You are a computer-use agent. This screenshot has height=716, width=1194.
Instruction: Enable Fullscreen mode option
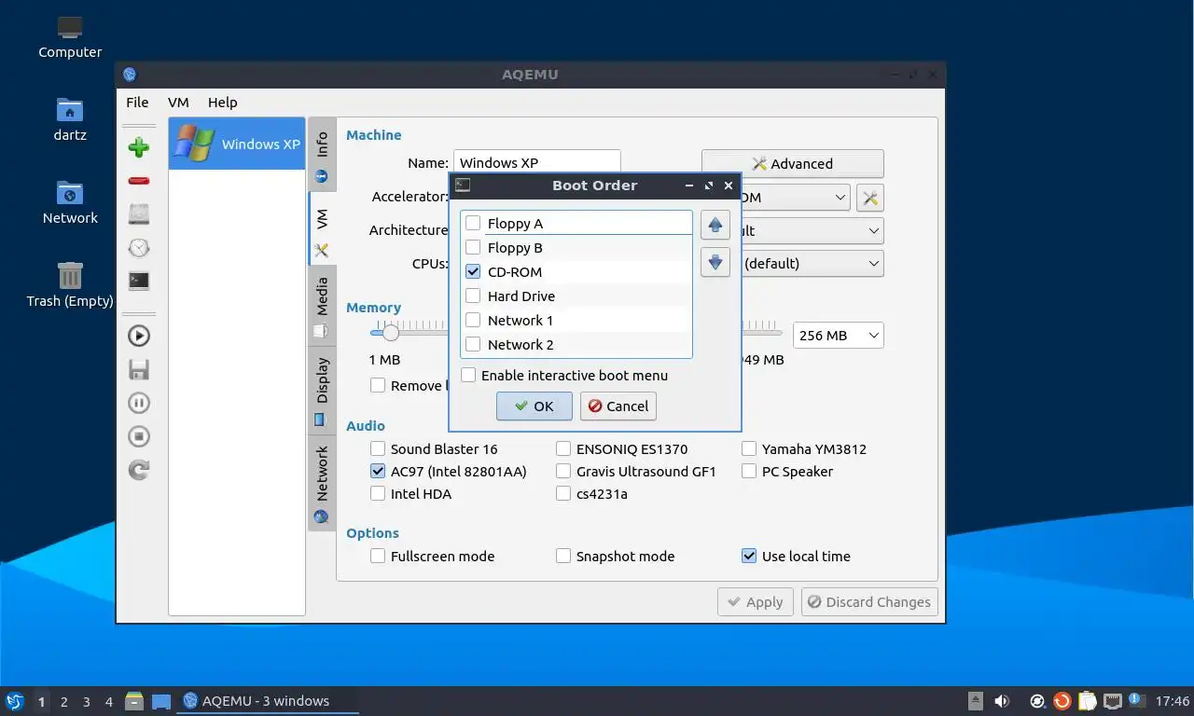click(378, 557)
